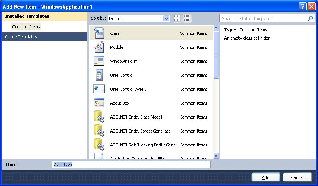Focus the Name field containing Class1.vb
This screenshot has height=186, width=318.
[x=131, y=165]
